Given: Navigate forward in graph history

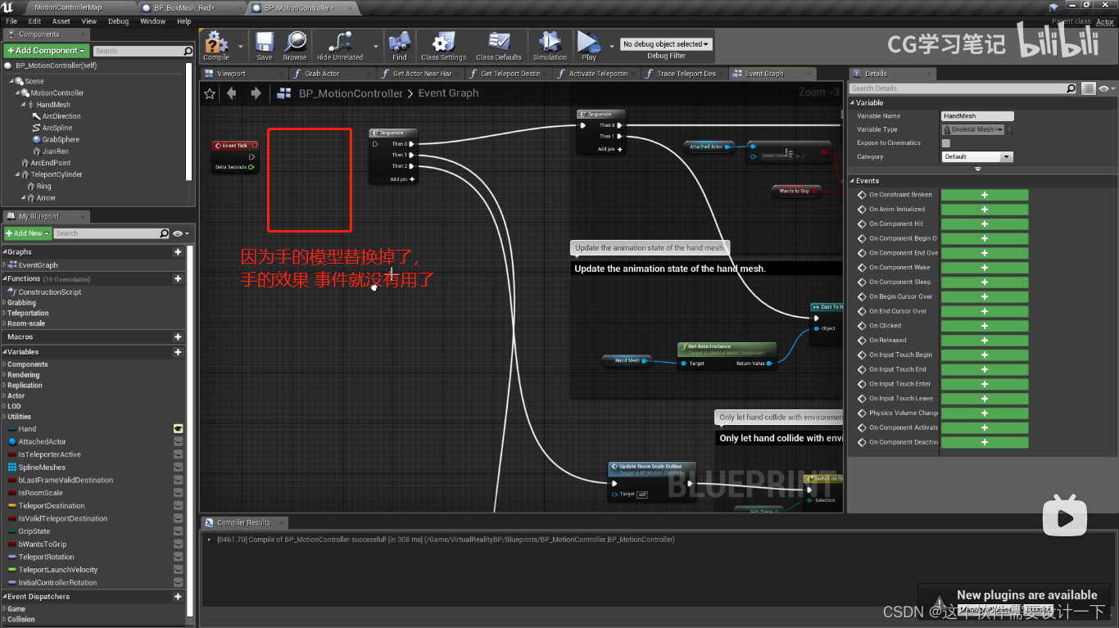Looking at the screenshot, I should point(256,93).
